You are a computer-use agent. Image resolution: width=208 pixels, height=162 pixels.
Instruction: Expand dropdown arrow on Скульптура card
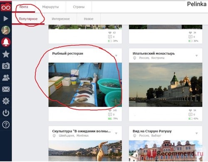click(x=116, y=133)
